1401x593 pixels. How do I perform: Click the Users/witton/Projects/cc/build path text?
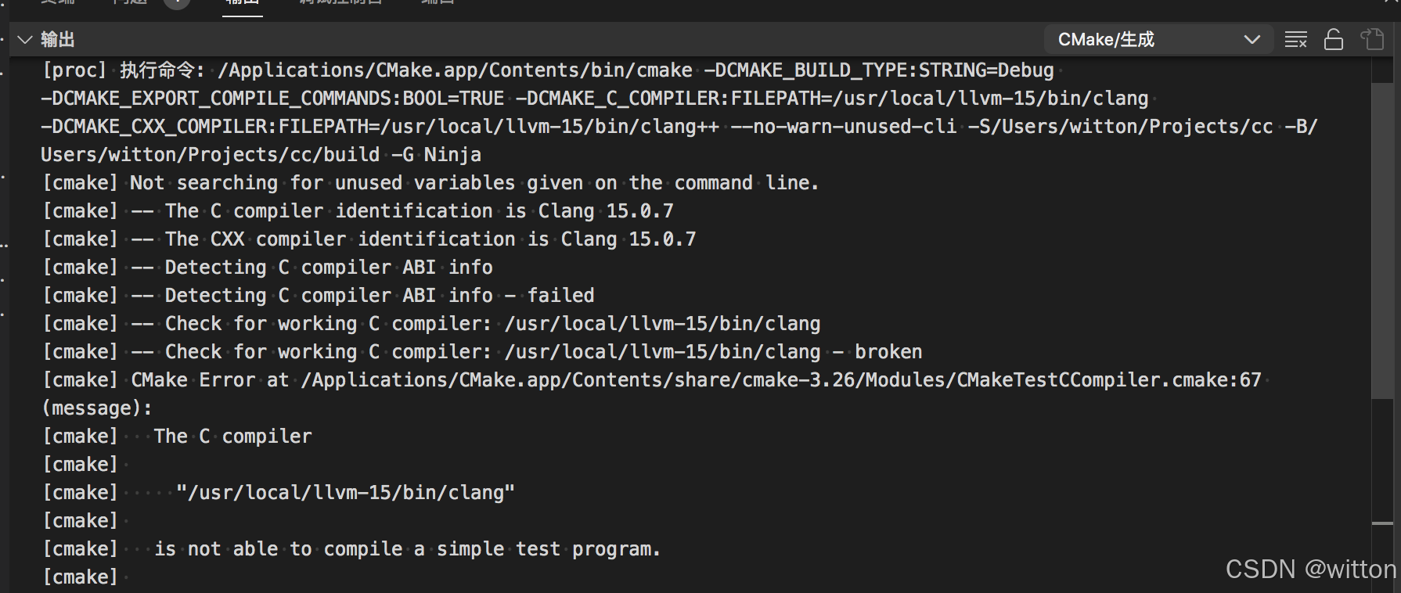[210, 155]
